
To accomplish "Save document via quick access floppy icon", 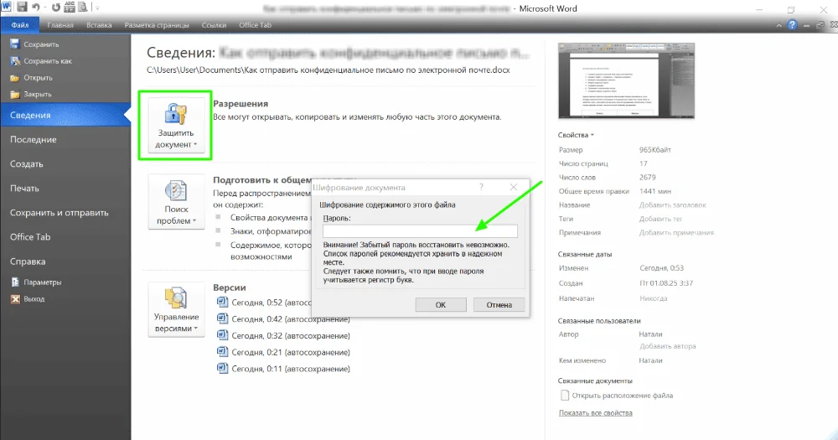I will pyautogui.click(x=22, y=7).
